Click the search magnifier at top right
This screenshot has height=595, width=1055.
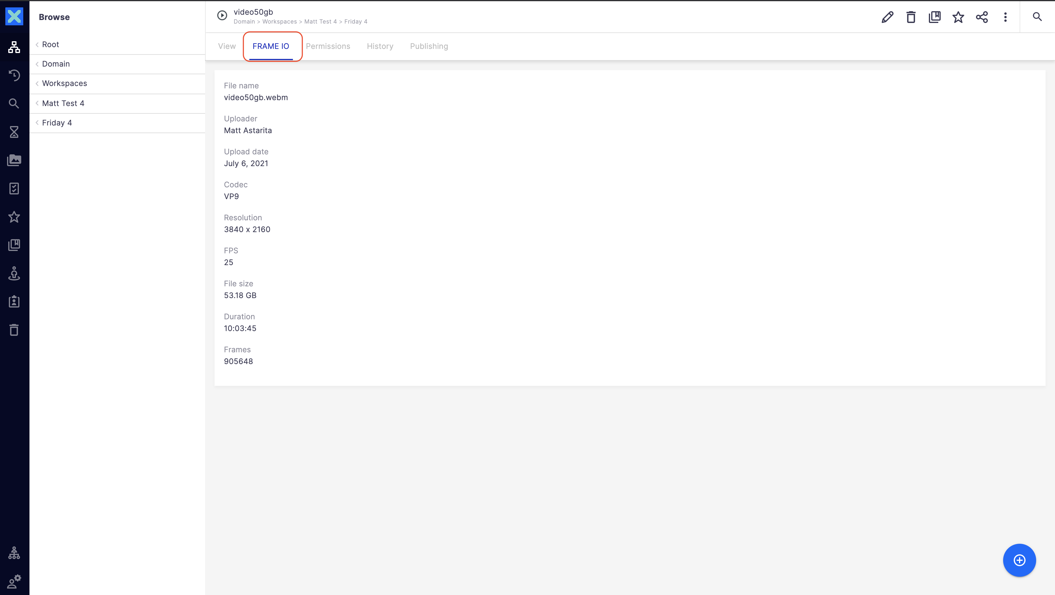coord(1037,17)
